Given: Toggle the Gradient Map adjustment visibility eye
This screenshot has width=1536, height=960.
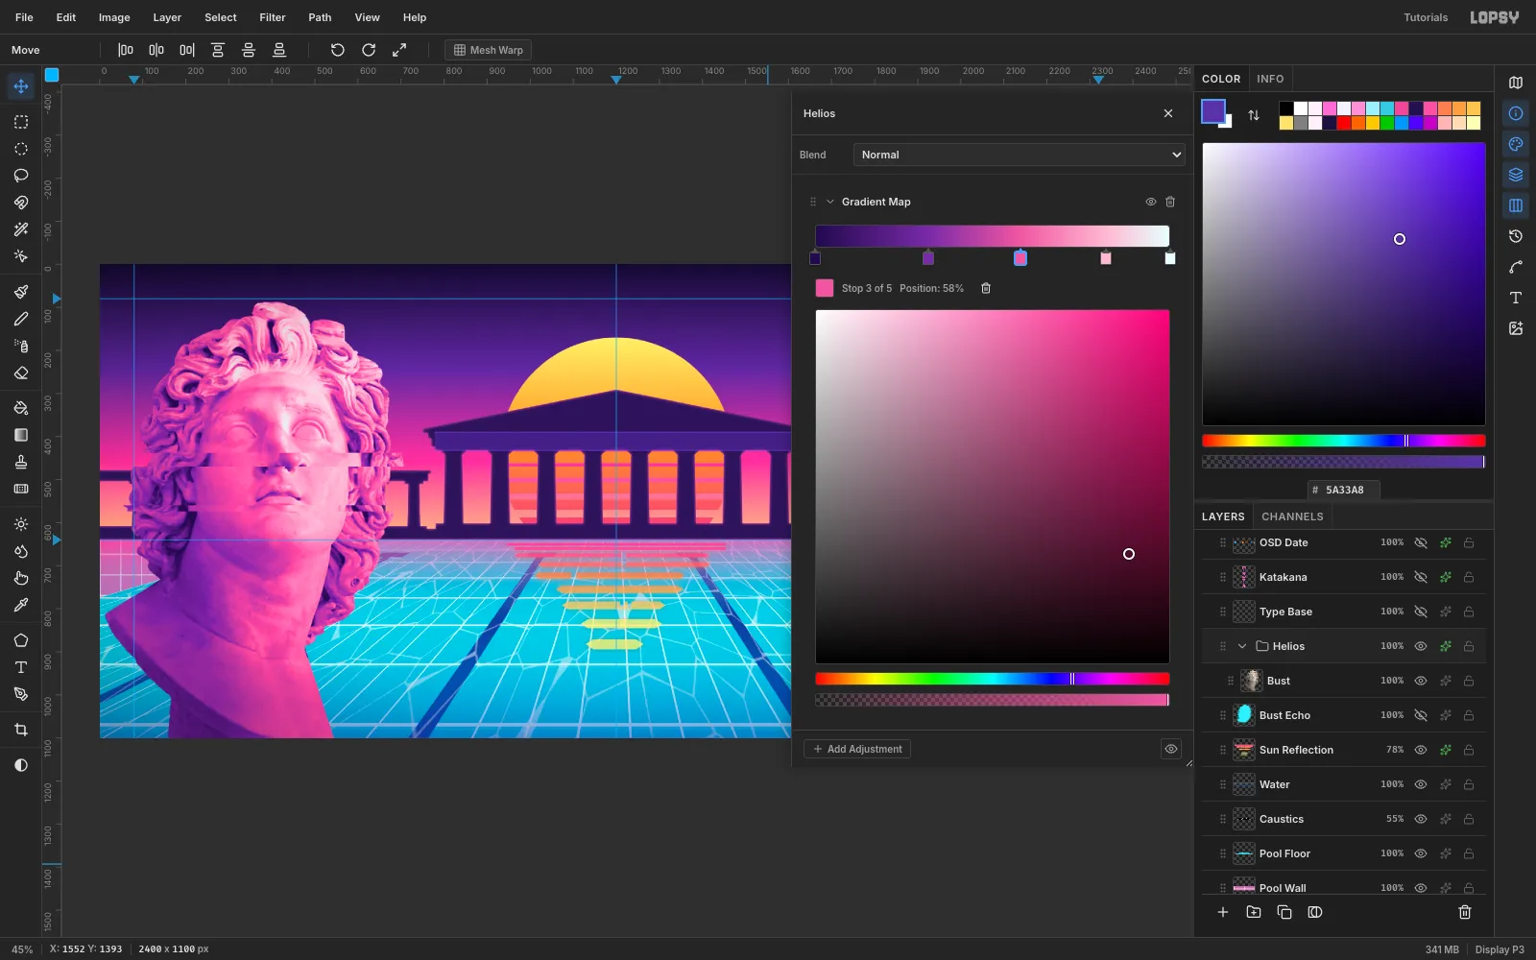Looking at the screenshot, I should tap(1150, 202).
